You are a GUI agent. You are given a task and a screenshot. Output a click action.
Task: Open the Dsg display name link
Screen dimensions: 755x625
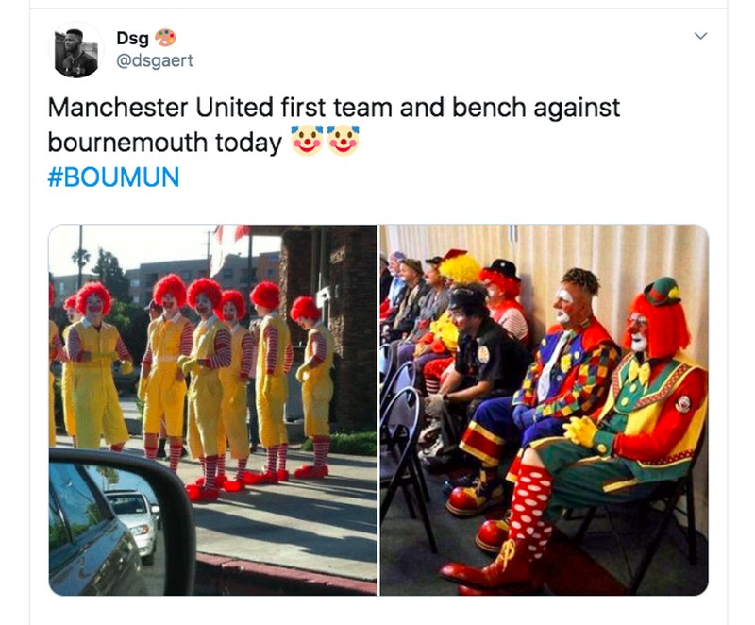coord(132,38)
